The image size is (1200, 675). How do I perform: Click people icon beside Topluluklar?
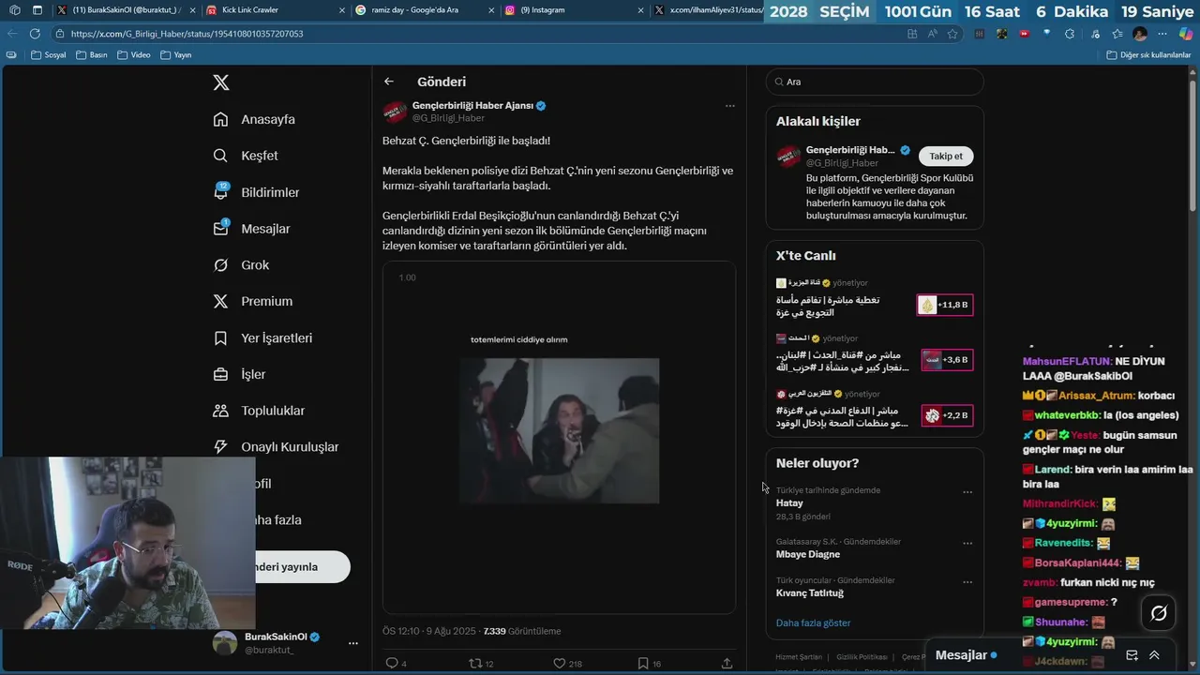[x=220, y=411]
